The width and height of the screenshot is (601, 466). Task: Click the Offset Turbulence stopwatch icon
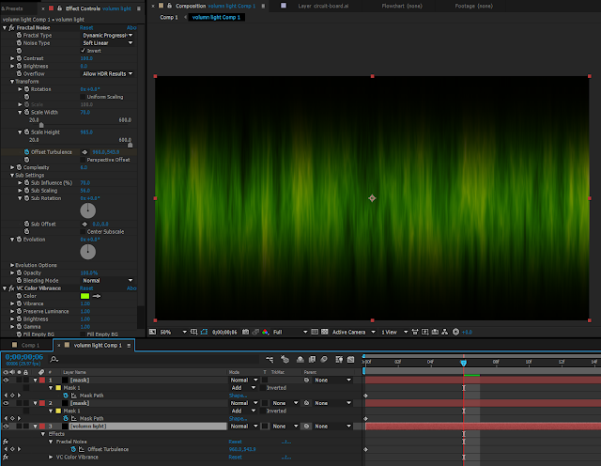[26, 152]
